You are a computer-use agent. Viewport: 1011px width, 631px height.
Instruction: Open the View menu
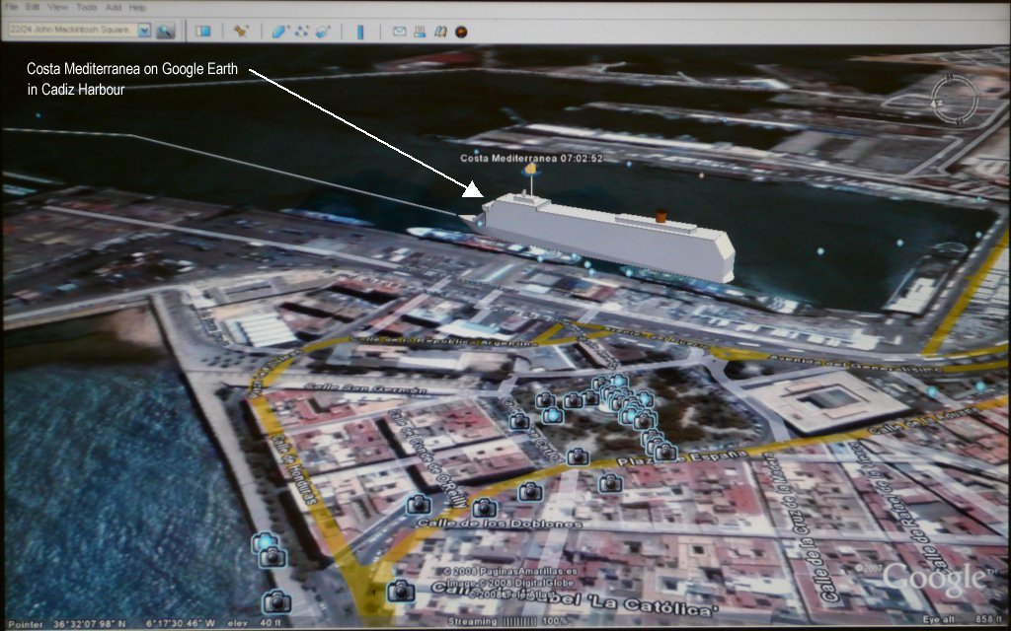tap(57, 7)
